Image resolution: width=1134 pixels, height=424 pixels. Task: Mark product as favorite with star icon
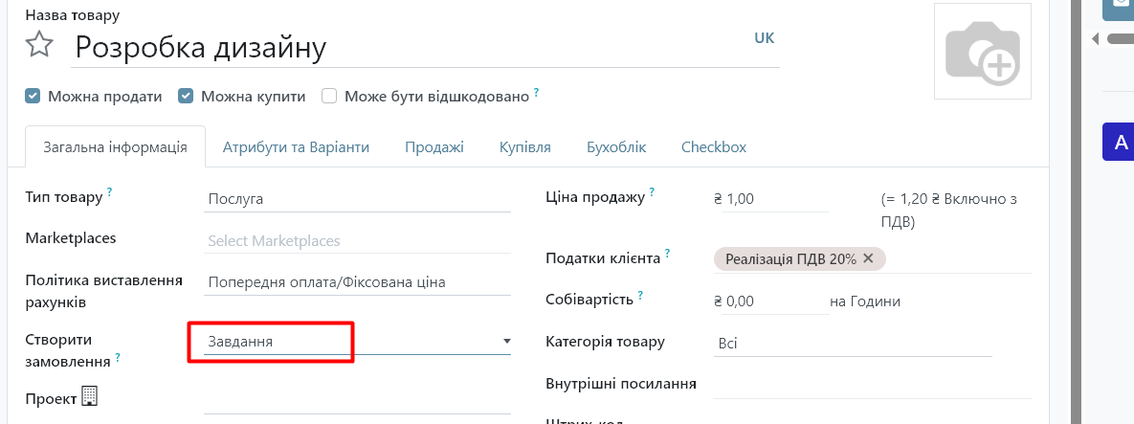tap(39, 45)
